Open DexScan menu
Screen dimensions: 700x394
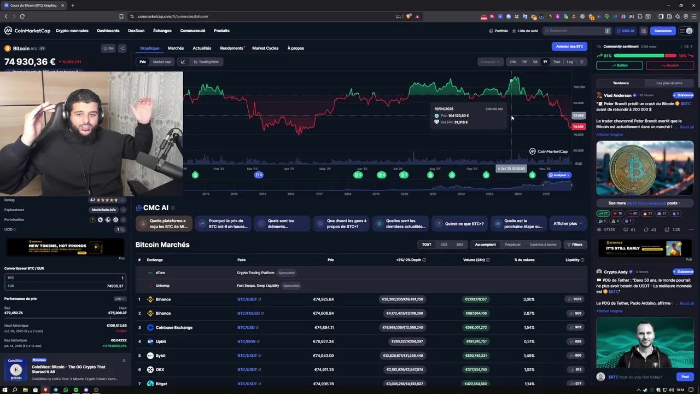pyautogui.click(x=136, y=31)
